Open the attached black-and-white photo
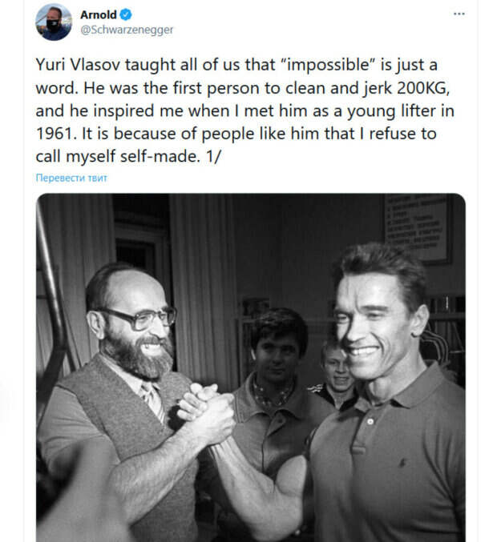The height and width of the screenshot is (542, 497). click(x=250, y=368)
